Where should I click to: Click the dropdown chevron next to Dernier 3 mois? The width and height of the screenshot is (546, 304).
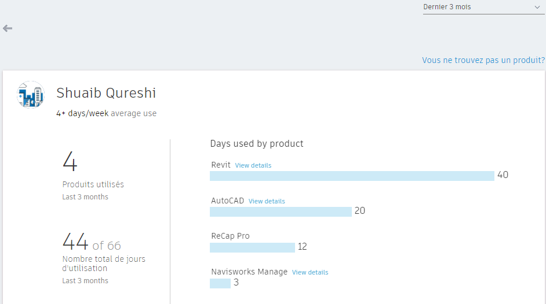point(537,8)
